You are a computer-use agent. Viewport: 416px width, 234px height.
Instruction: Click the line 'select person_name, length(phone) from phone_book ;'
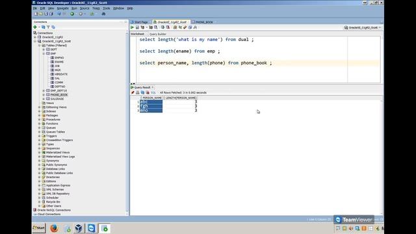205,63
